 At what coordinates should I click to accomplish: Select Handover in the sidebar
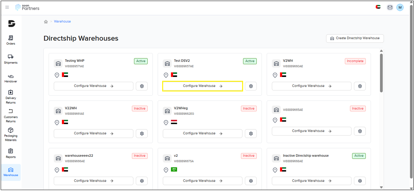pyautogui.click(x=11, y=78)
